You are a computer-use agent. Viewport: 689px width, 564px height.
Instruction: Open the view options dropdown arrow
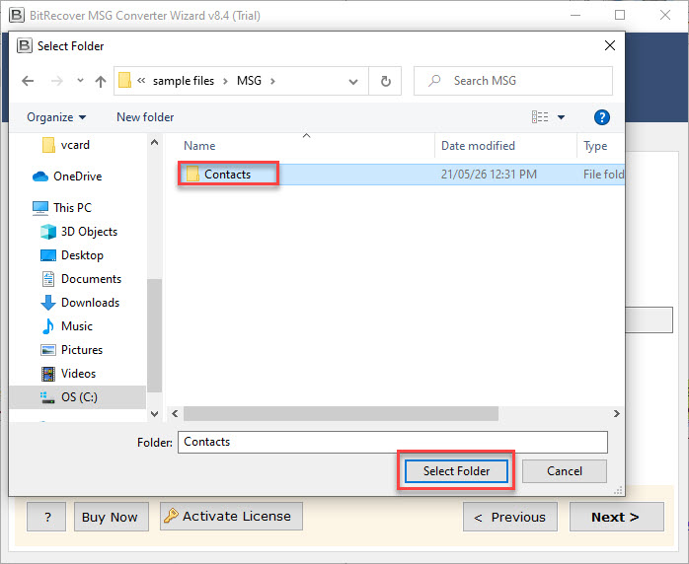click(x=561, y=117)
